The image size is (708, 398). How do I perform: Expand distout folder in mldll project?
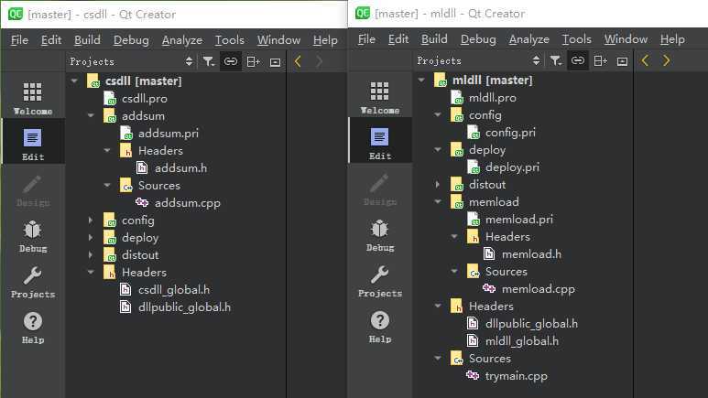[x=438, y=185]
